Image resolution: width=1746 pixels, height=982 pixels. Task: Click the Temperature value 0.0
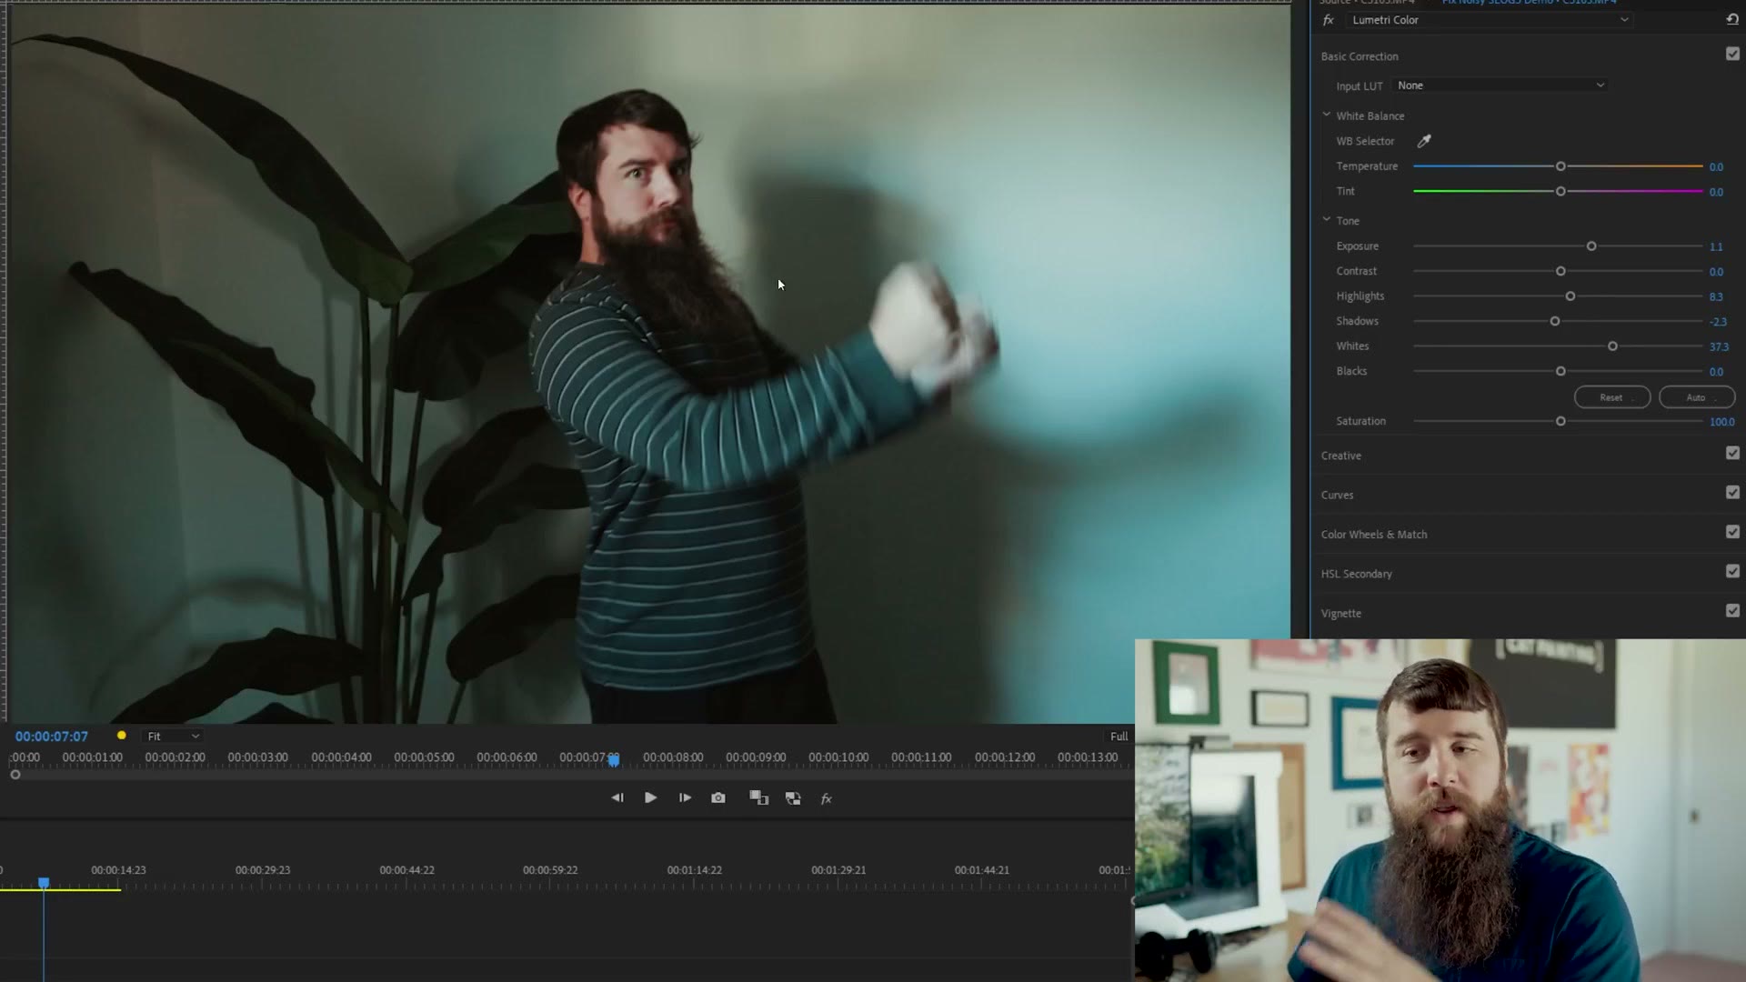pyautogui.click(x=1716, y=167)
